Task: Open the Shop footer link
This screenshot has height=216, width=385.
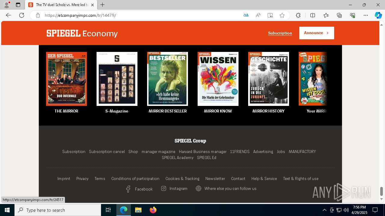Action: pyautogui.click(x=133, y=151)
